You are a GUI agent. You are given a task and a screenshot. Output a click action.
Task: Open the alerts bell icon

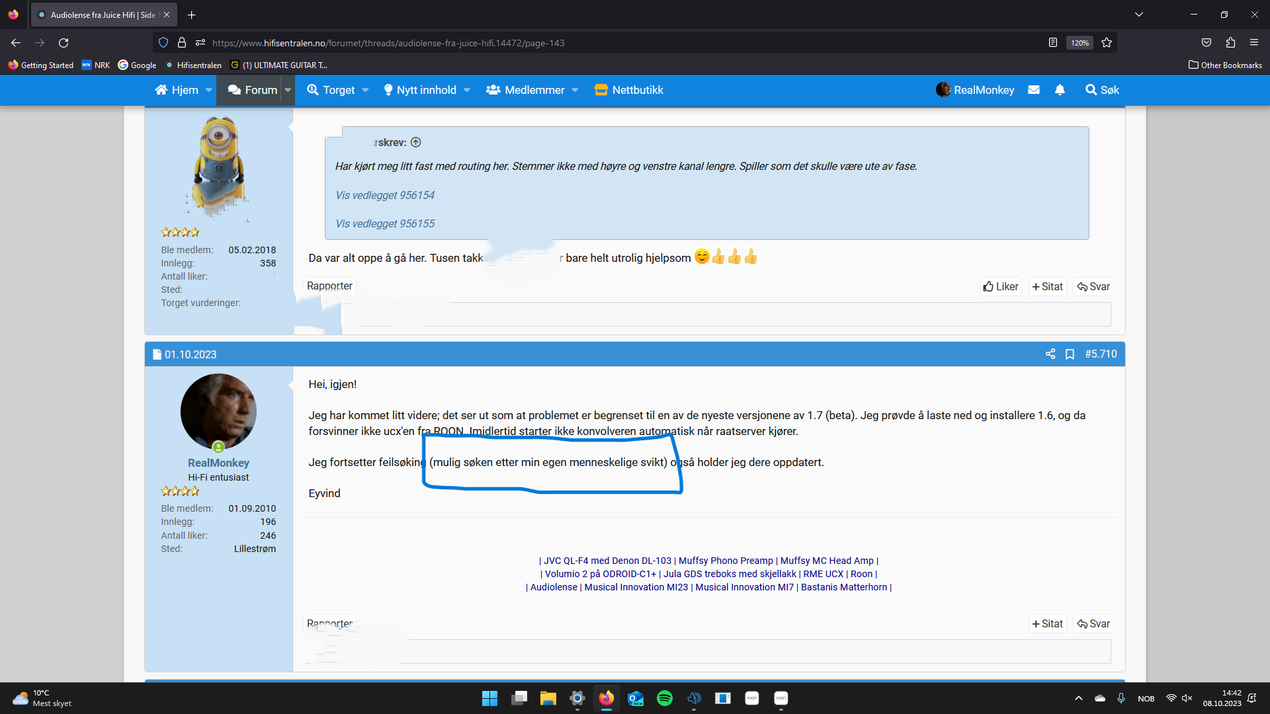1060,90
